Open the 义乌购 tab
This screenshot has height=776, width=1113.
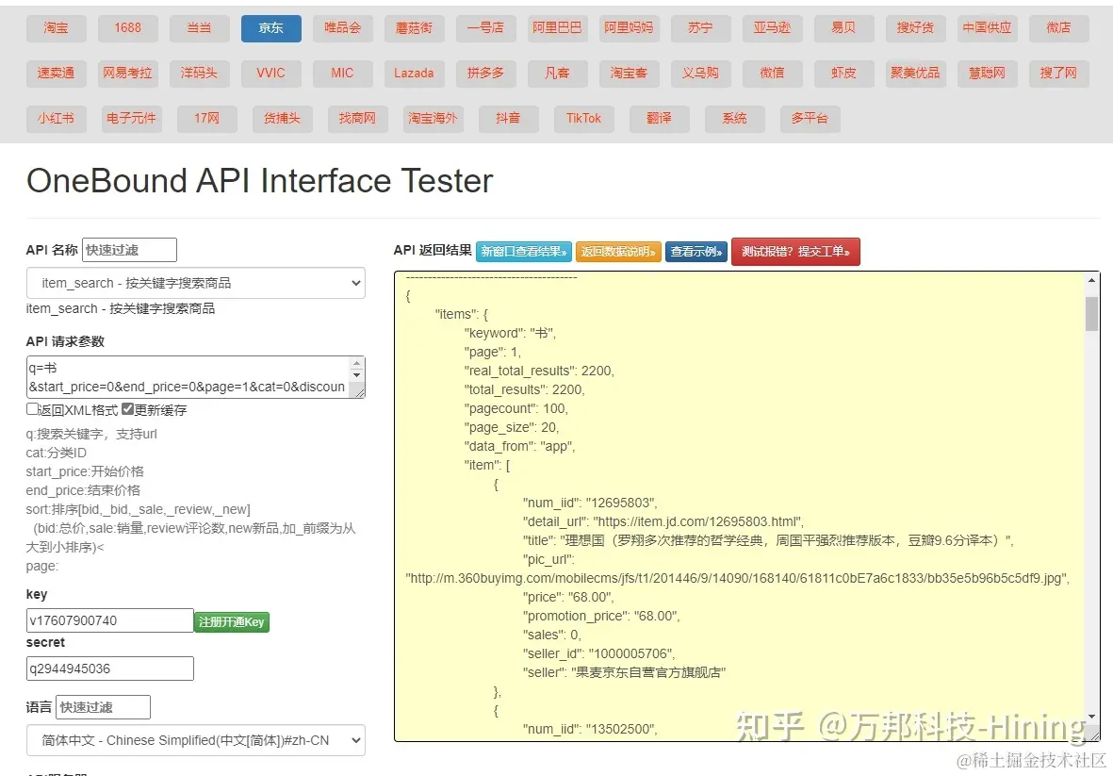coord(700,74)
